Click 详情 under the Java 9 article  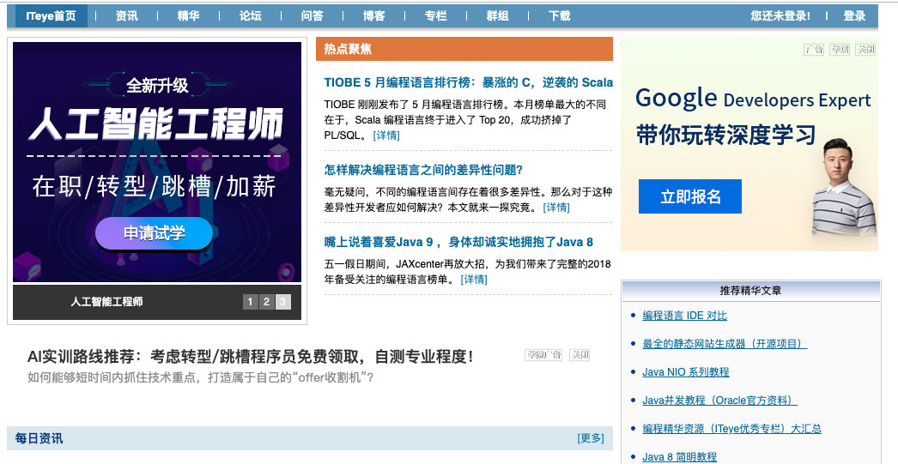[x=474, y=280]
